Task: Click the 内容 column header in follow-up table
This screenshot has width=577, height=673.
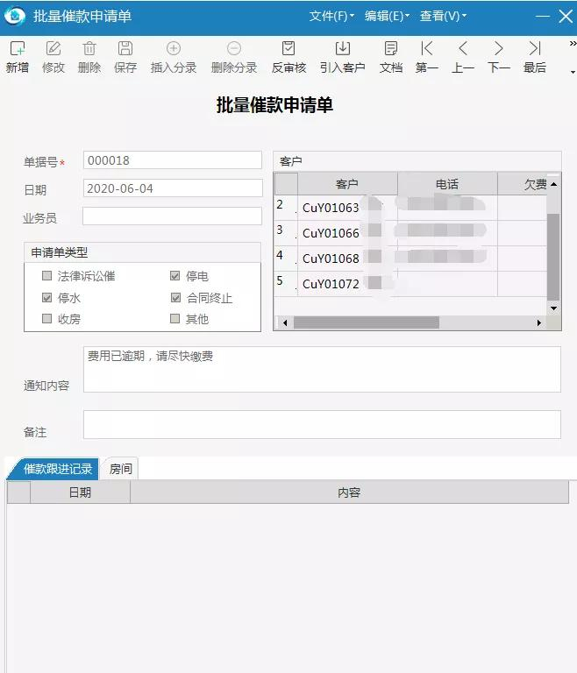Action: click(349, 492)
